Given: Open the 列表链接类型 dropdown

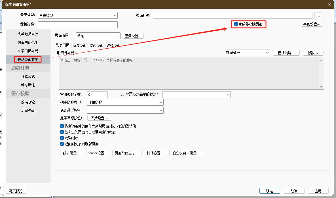Looking at the screenshot, I should (161, 102).
